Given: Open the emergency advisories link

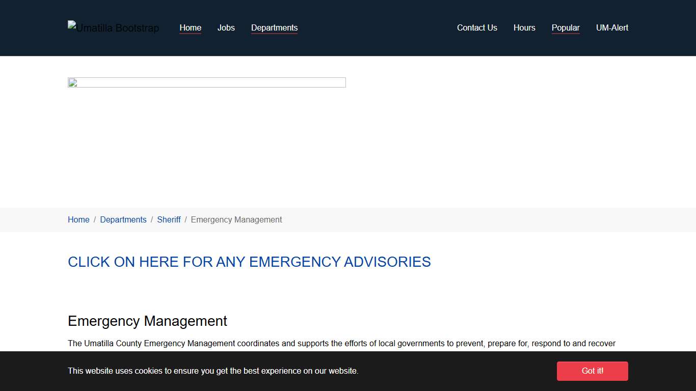Looking at the screenshot, I should [x=249, y=262].
